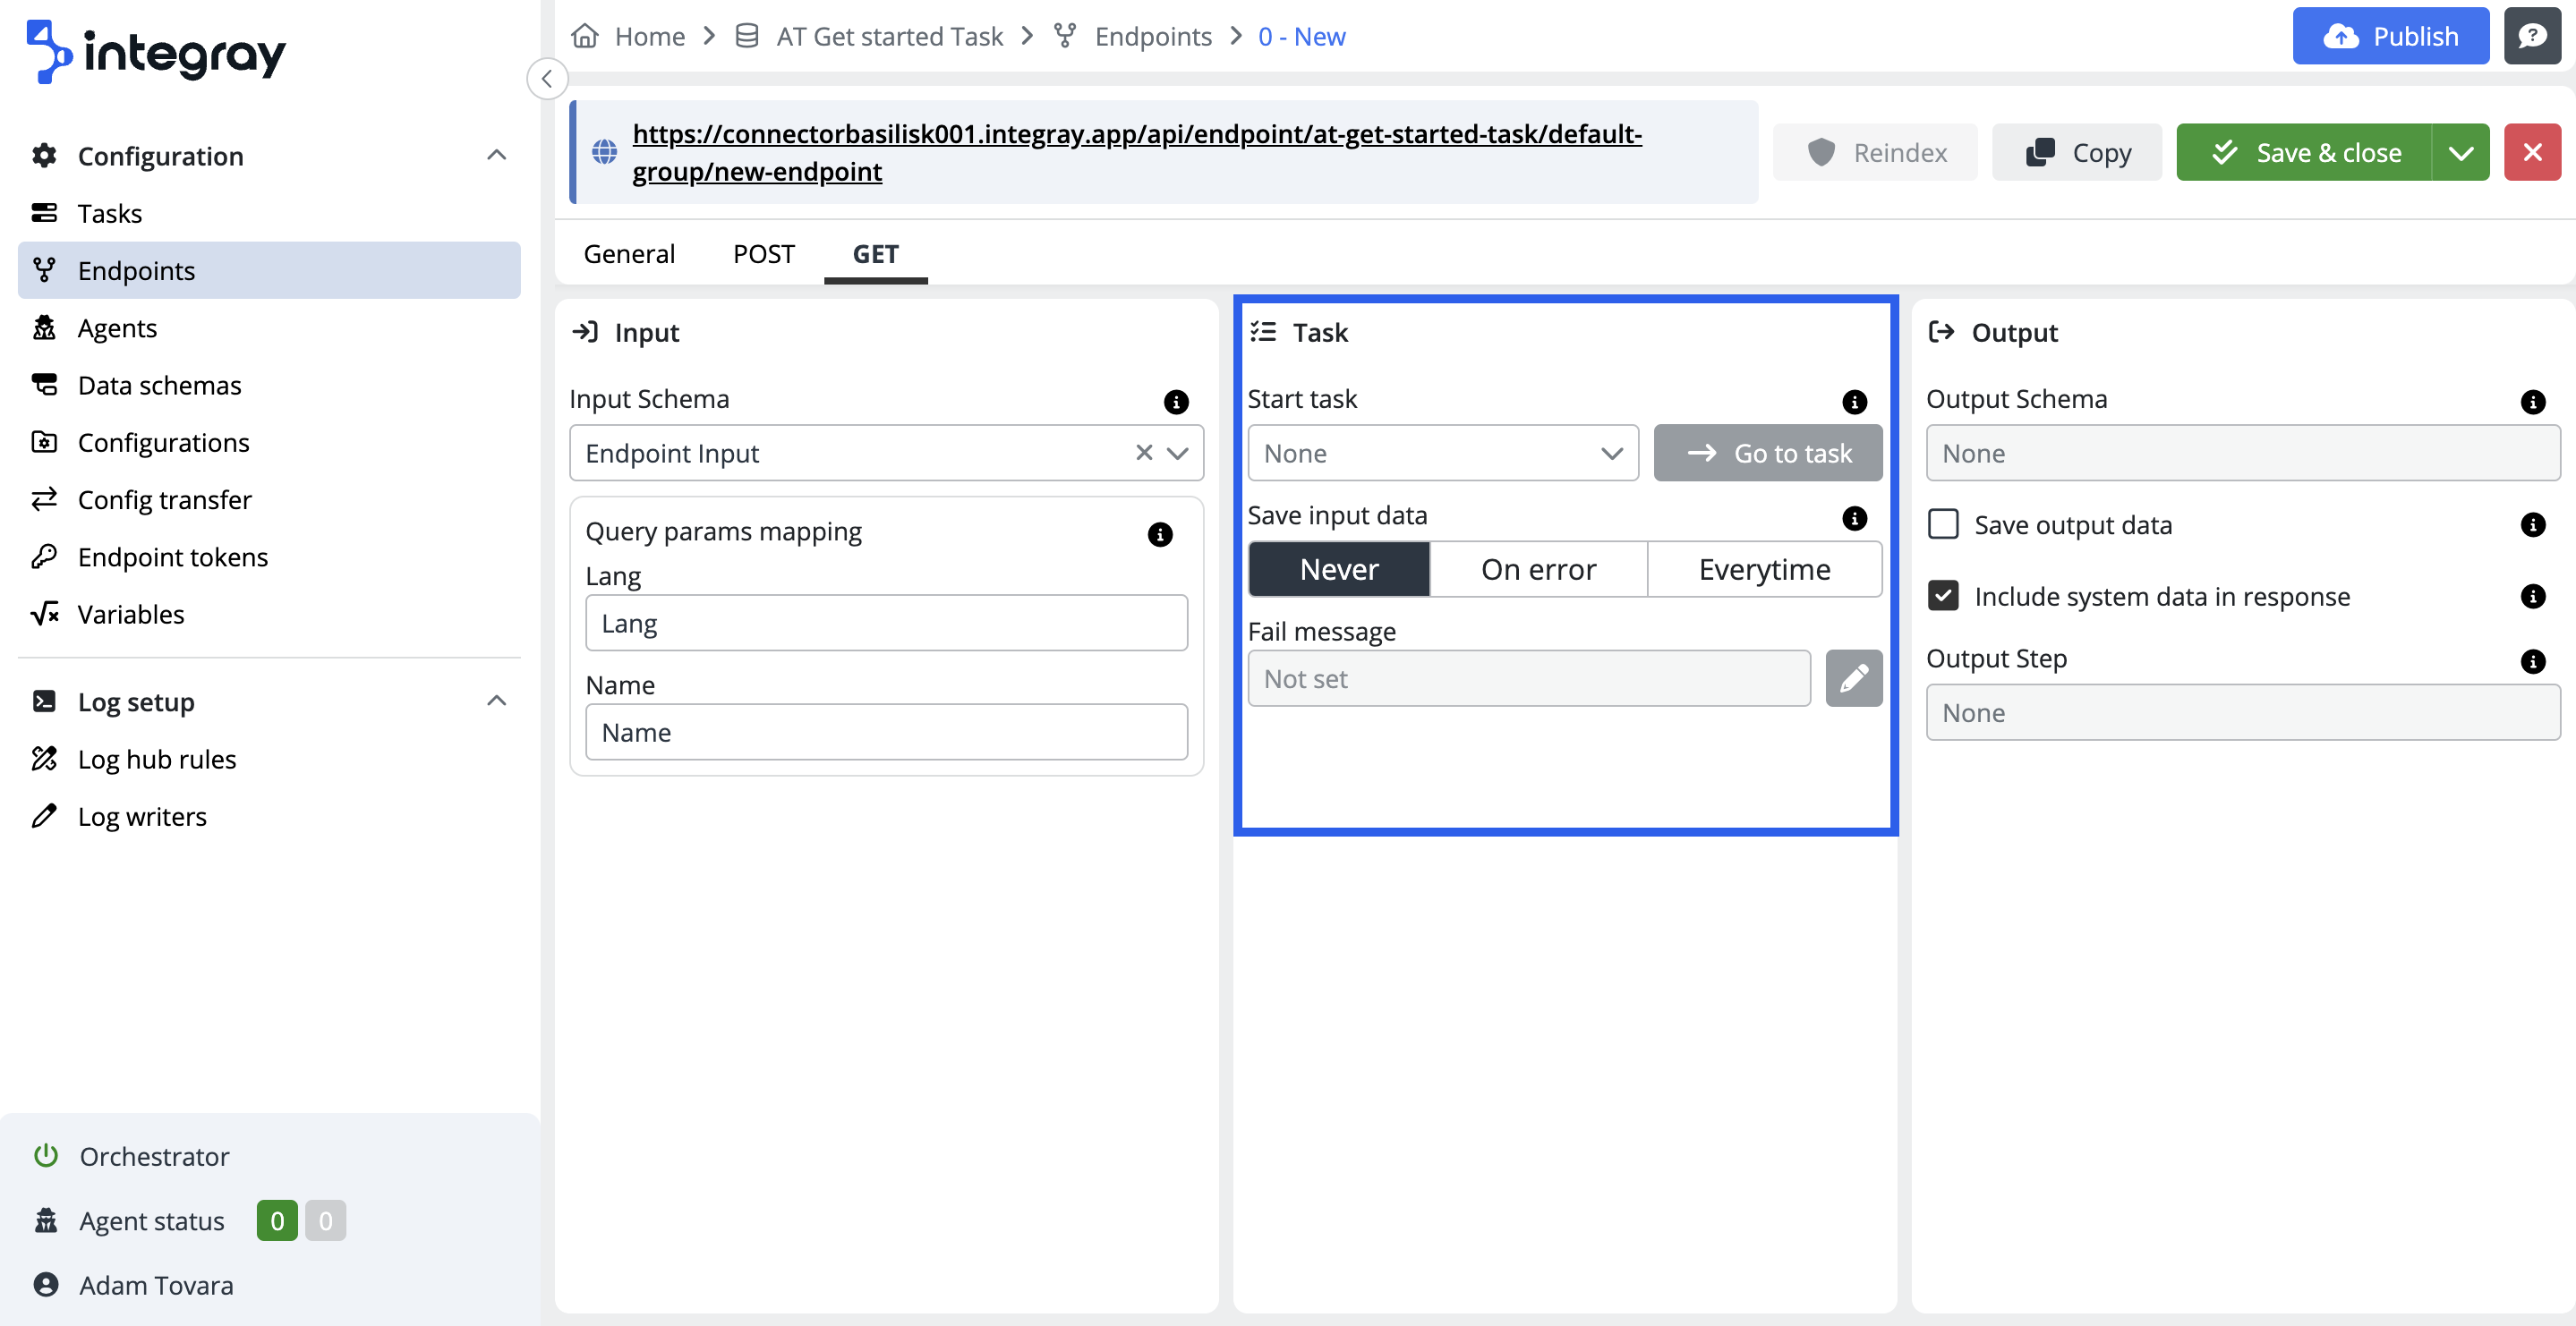Click the Publish button
The width and height of the screenshot is (2576, 1326).
coord(2389,36)
